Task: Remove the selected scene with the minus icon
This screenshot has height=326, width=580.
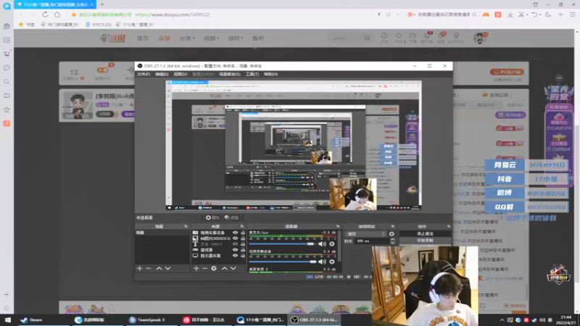Action: pyautogui.click(x=149, y=268)
